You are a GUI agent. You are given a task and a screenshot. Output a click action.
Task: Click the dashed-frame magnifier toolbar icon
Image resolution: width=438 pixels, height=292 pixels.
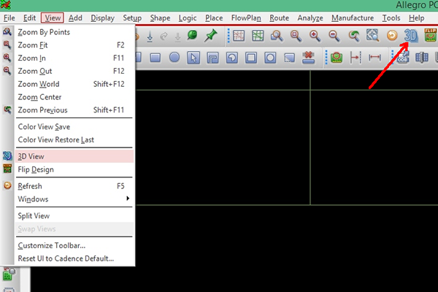(x=372, y=36)
